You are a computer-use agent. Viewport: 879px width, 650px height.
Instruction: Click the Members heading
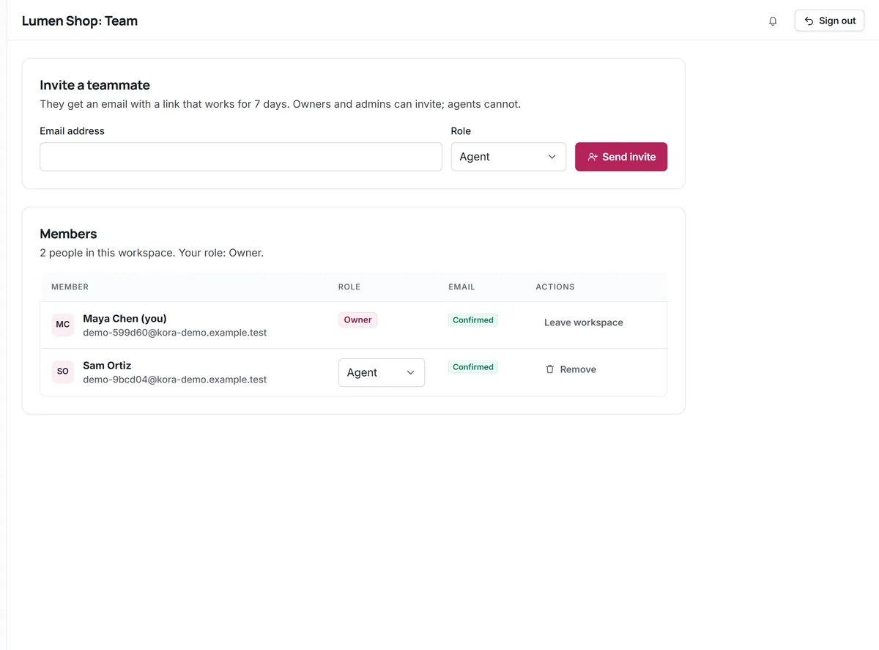[x=68, y=234]
